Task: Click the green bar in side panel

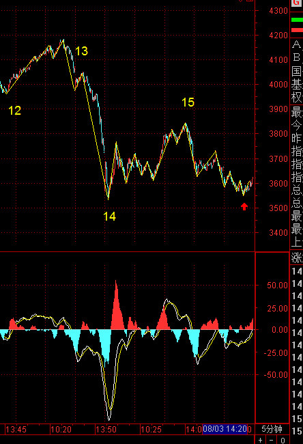Action: [x=297, y=20]
